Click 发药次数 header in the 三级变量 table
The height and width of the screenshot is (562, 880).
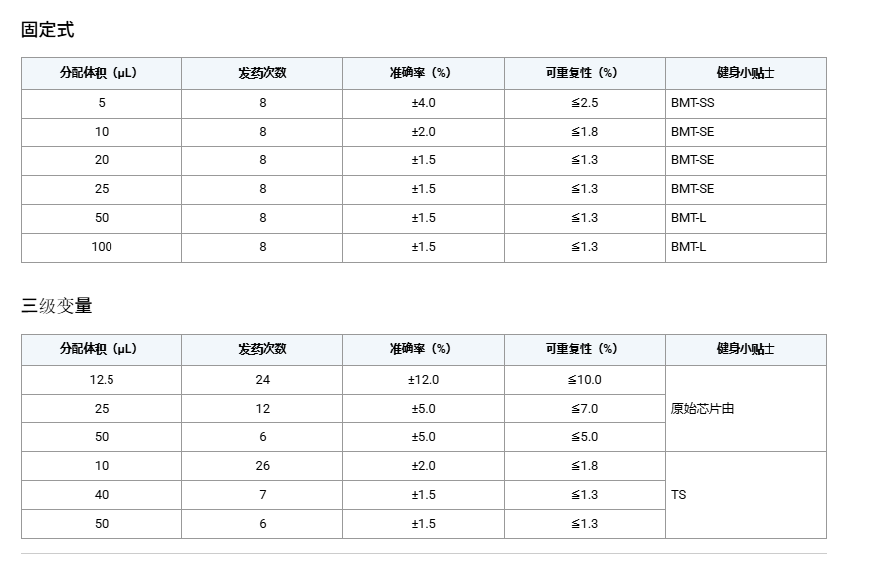(263, 349)
